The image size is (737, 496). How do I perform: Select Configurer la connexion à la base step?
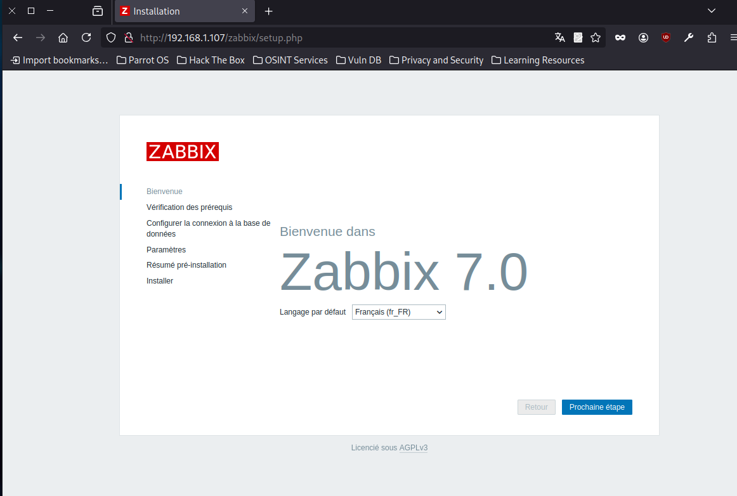208,228
